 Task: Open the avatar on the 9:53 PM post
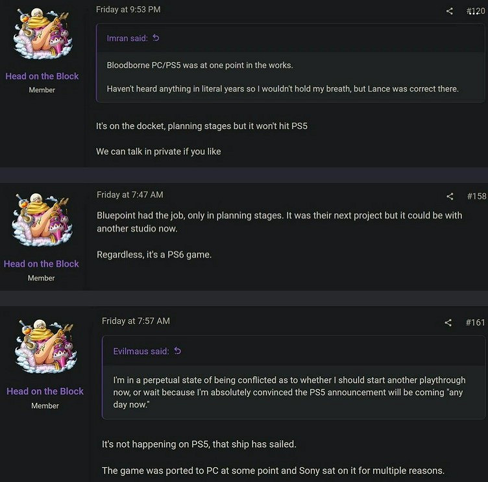(42, 34)
